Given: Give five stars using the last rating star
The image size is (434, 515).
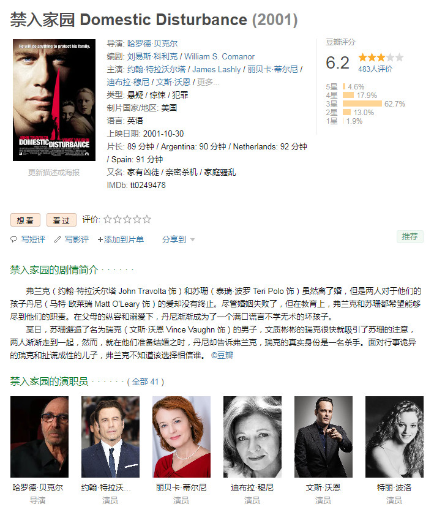Looking at the screenshot, I should tap(147, 219).
